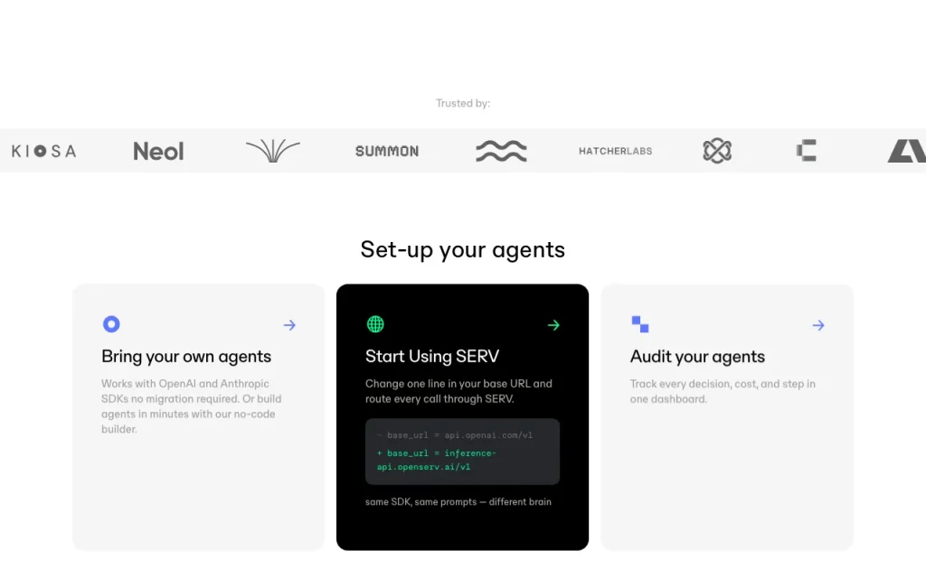Click the 'Trusted by:' label
This screenshot has height=578, width=926.
(x=463, y=103)
